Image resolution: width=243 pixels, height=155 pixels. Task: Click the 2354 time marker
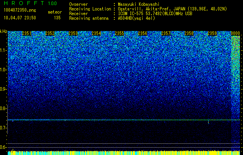pos(96,33)
